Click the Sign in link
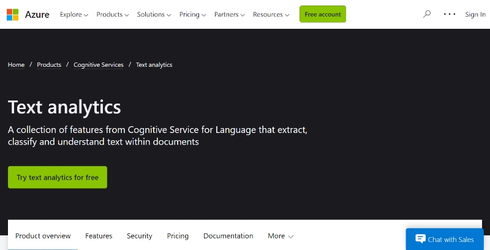This screenshot has width=490, height=250. tap(475, 14)
